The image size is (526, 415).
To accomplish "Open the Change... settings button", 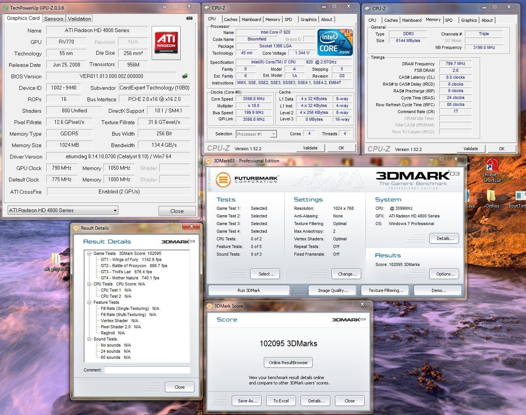I will click(347, 274).
